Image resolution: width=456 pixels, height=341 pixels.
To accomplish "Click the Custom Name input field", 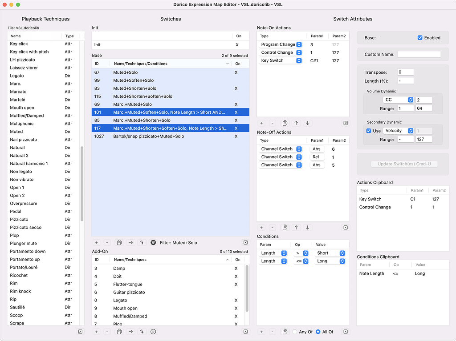I will (x=419, y=54).
